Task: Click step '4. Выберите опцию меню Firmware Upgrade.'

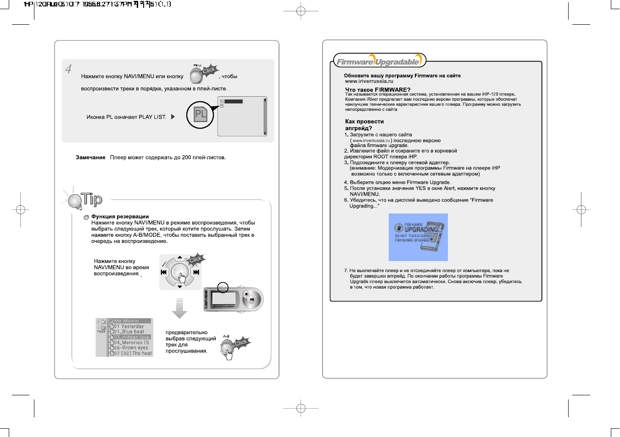Action: (x=397, y=182)
